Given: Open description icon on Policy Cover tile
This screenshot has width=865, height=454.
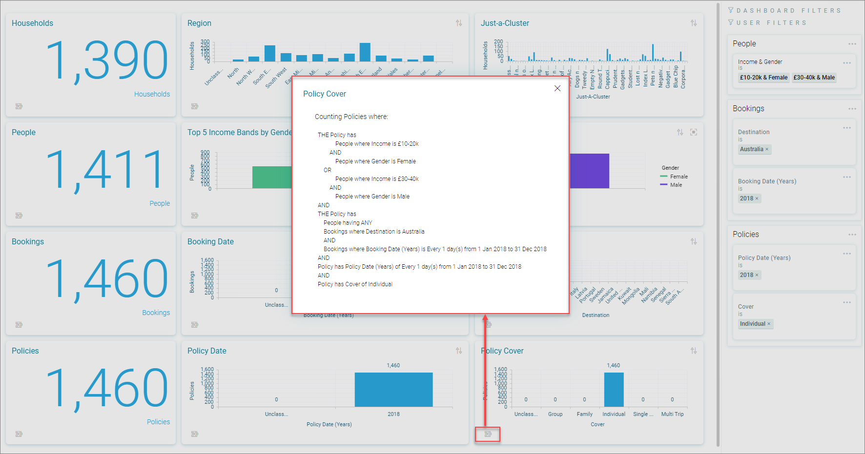Looking at the screenshot, I should 488,434.
